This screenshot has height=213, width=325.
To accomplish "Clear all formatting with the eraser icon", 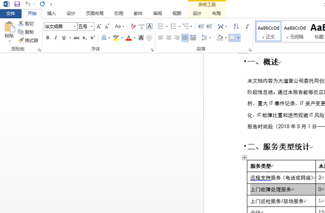I will pos(133,26).
